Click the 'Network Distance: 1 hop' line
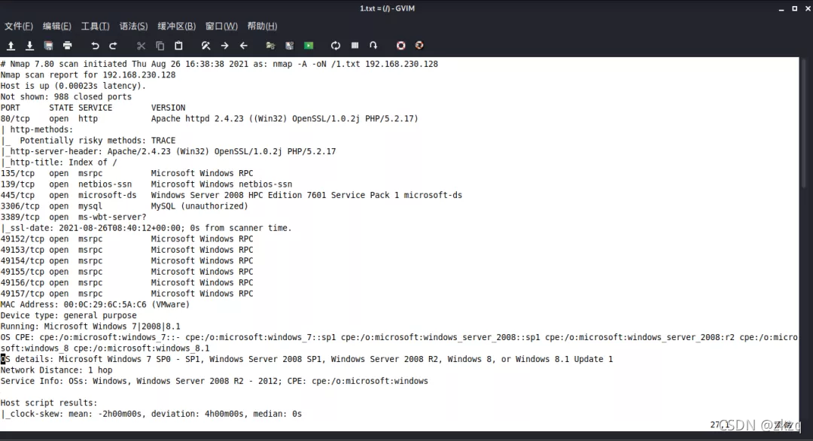This screenshot has height=441, width=813. (56, 370)
